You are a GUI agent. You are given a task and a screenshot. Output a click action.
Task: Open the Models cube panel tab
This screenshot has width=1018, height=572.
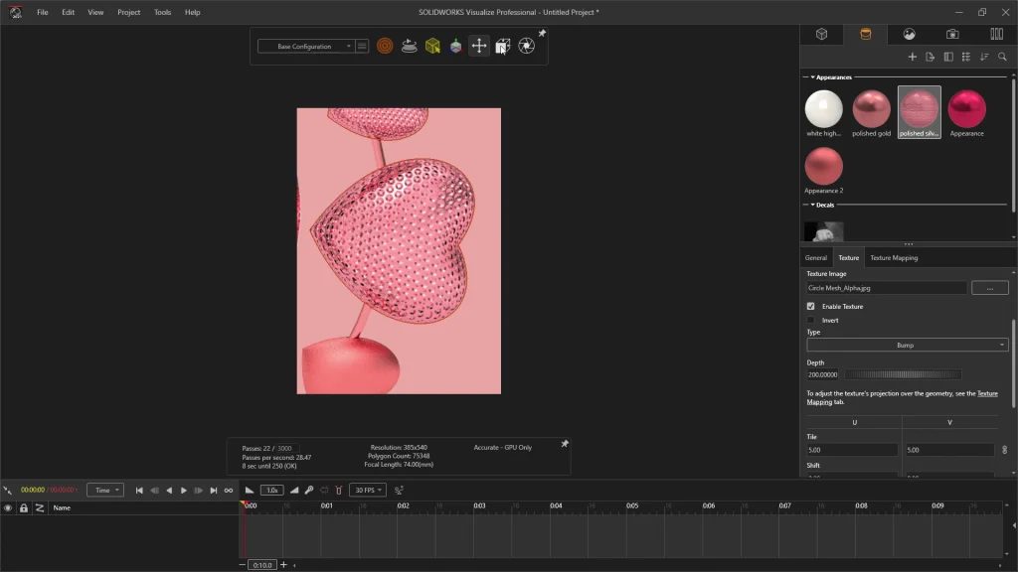822,34
